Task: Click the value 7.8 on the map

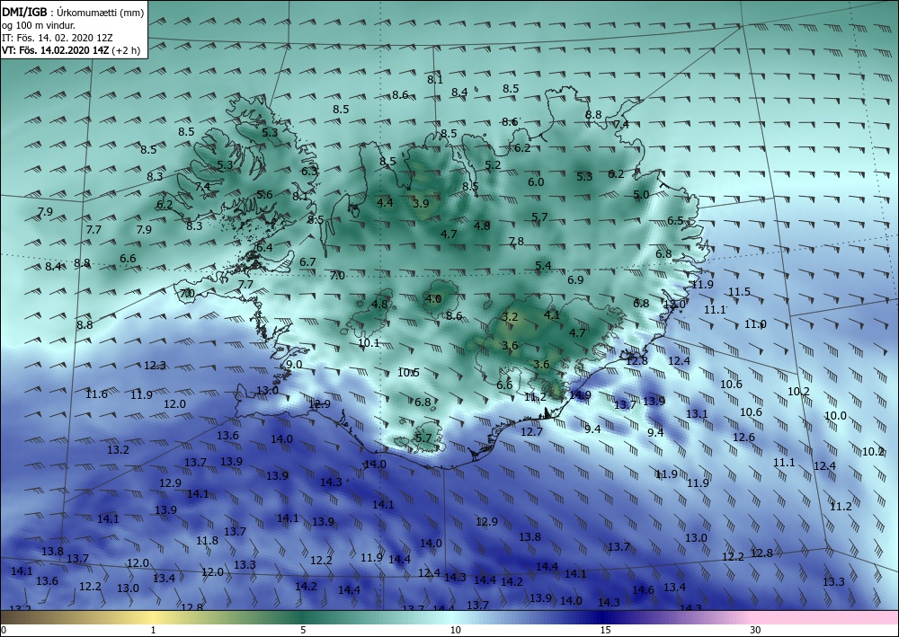Action: point(516,241)
